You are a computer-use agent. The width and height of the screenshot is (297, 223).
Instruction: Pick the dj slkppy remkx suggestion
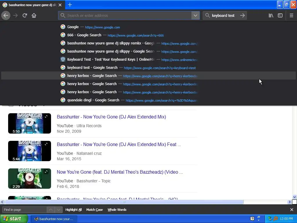[148, 43]
